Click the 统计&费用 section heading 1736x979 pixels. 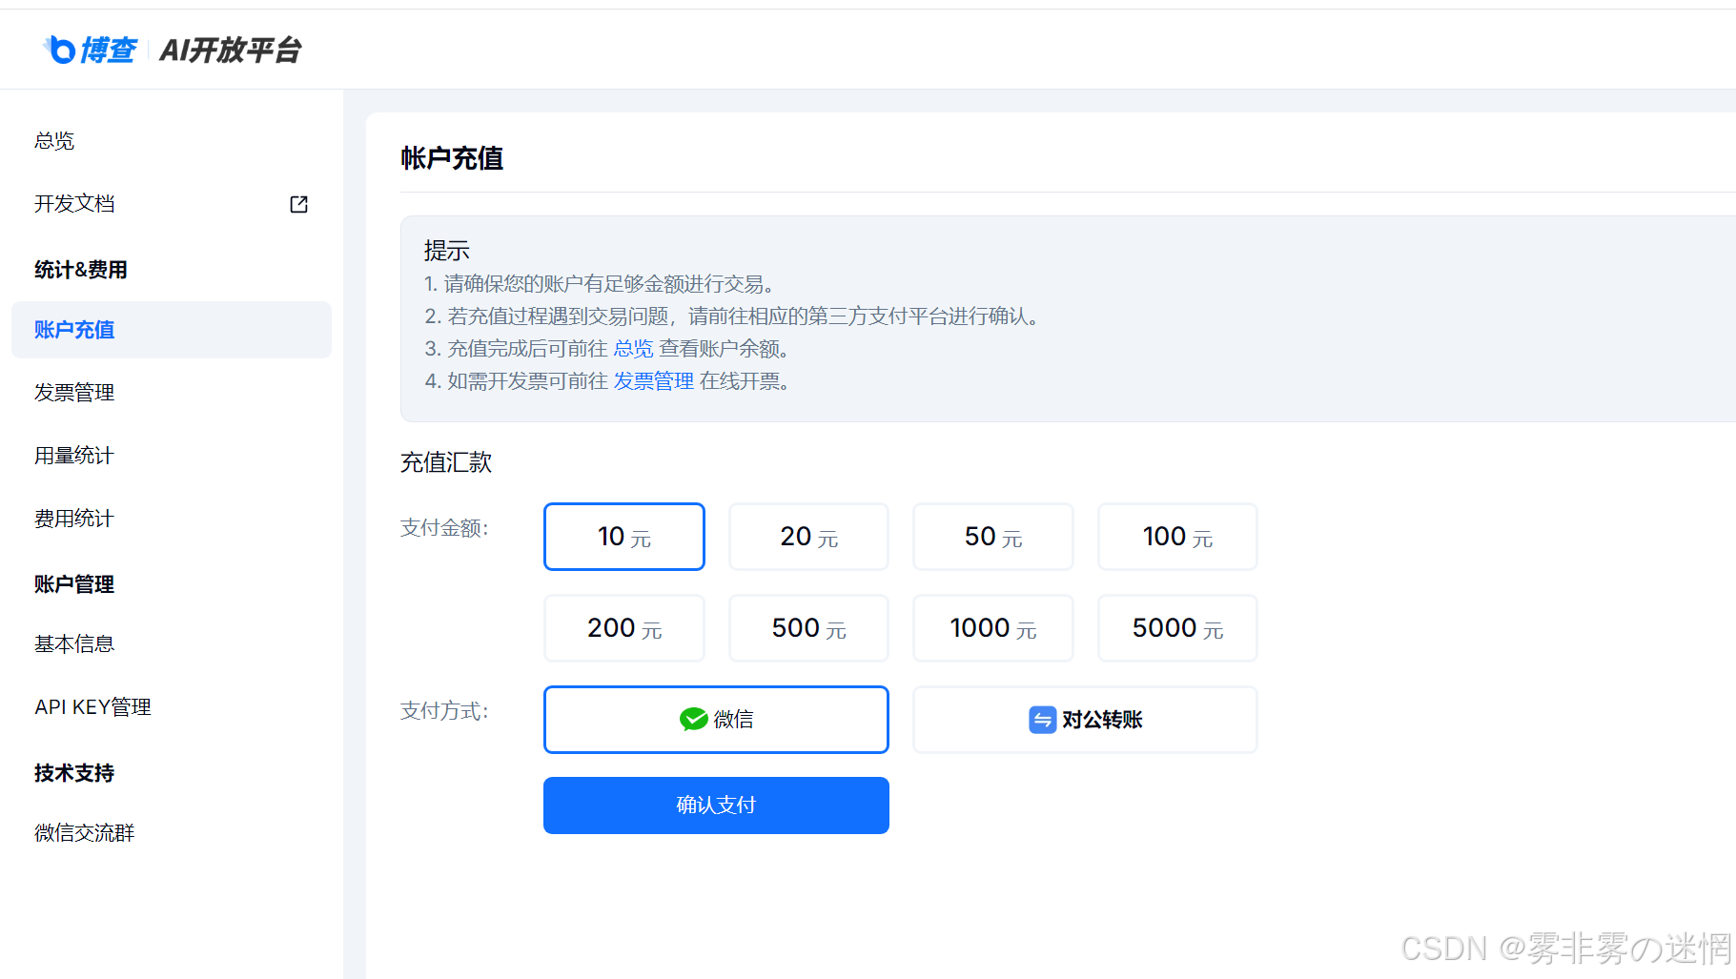click(81, 270)
